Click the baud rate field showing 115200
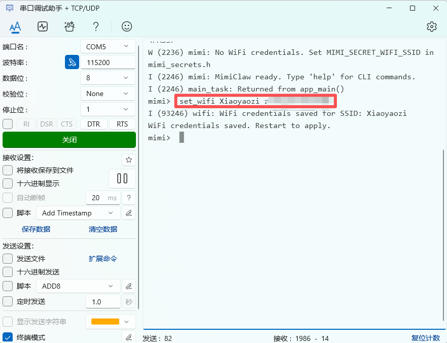The height and width of the screenshot is (343, 447). tap(108, 63)
